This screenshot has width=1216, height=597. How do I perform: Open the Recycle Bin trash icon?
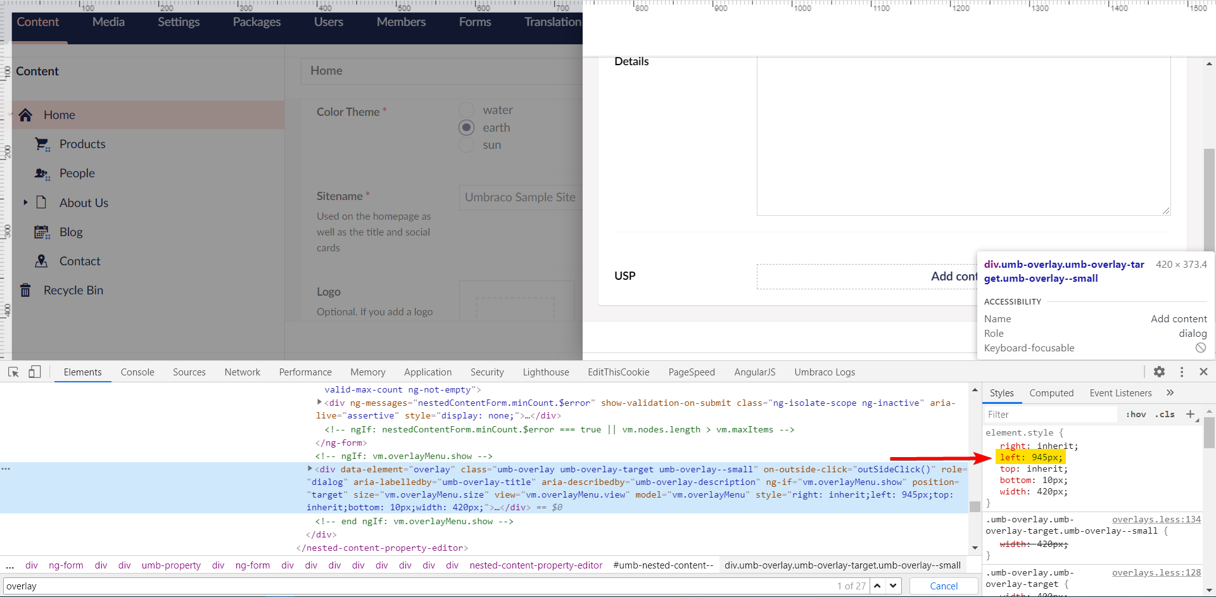[25, 290]
